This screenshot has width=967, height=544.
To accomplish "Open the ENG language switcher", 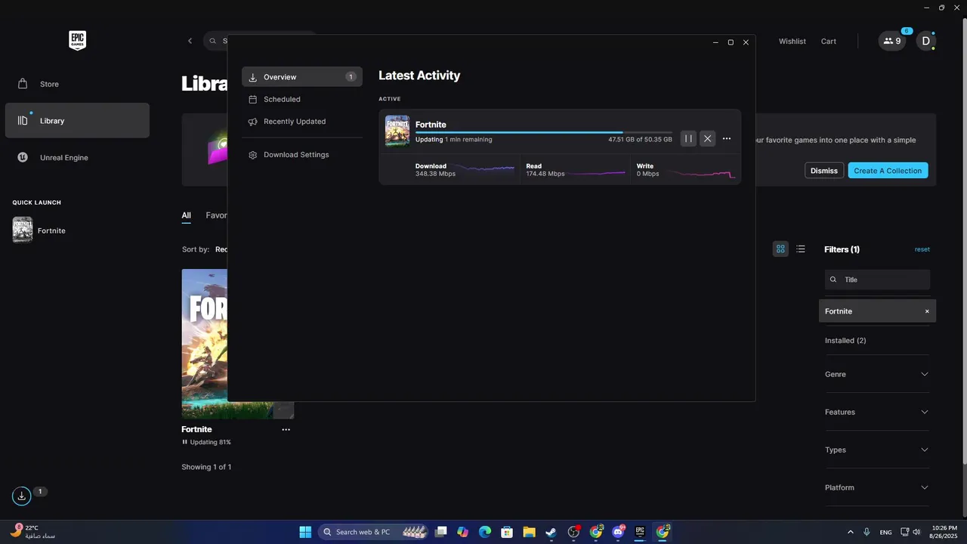I will tap(885, 532).
